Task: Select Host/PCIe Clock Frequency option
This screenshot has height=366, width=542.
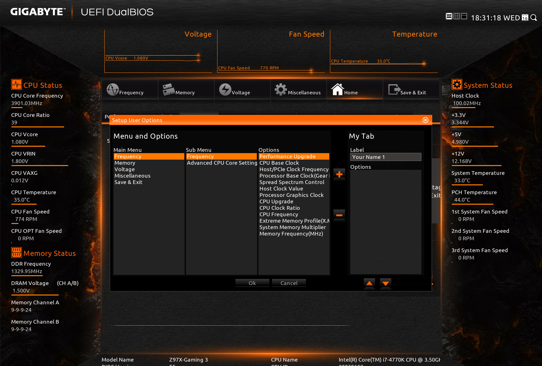Action: (x=294, y=169)
